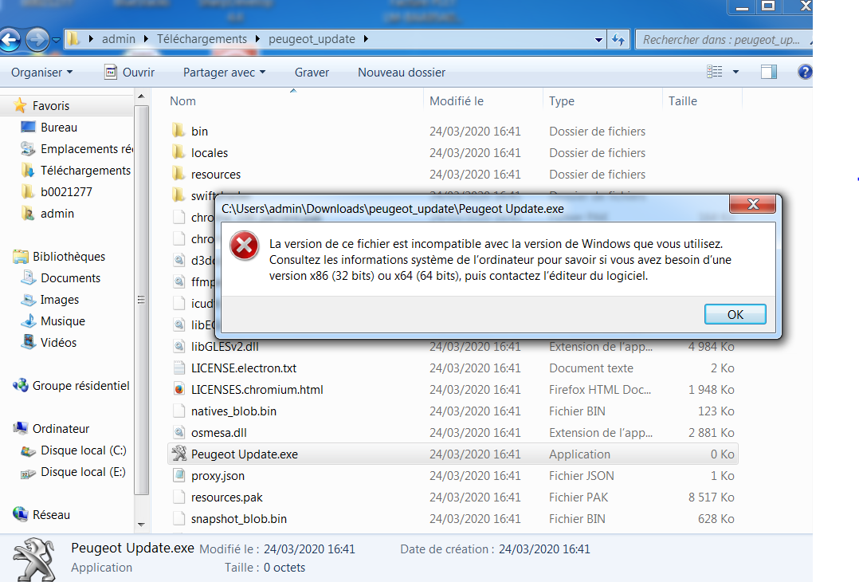Click the sidebar scrollbar down arrow
This screenshot has height=582, width=859.
click(141, 525)
